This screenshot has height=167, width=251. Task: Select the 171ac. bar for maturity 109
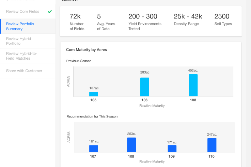coord(172,149)
